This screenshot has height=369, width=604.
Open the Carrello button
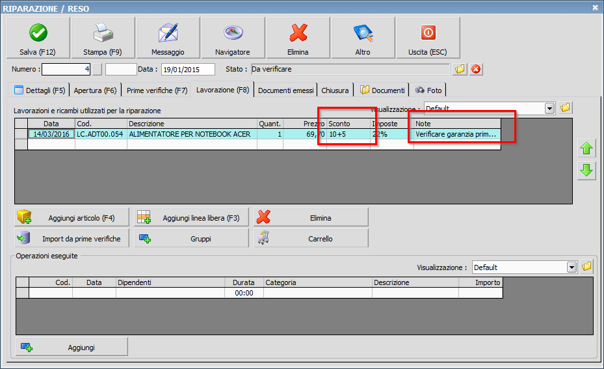coord(311,239)
